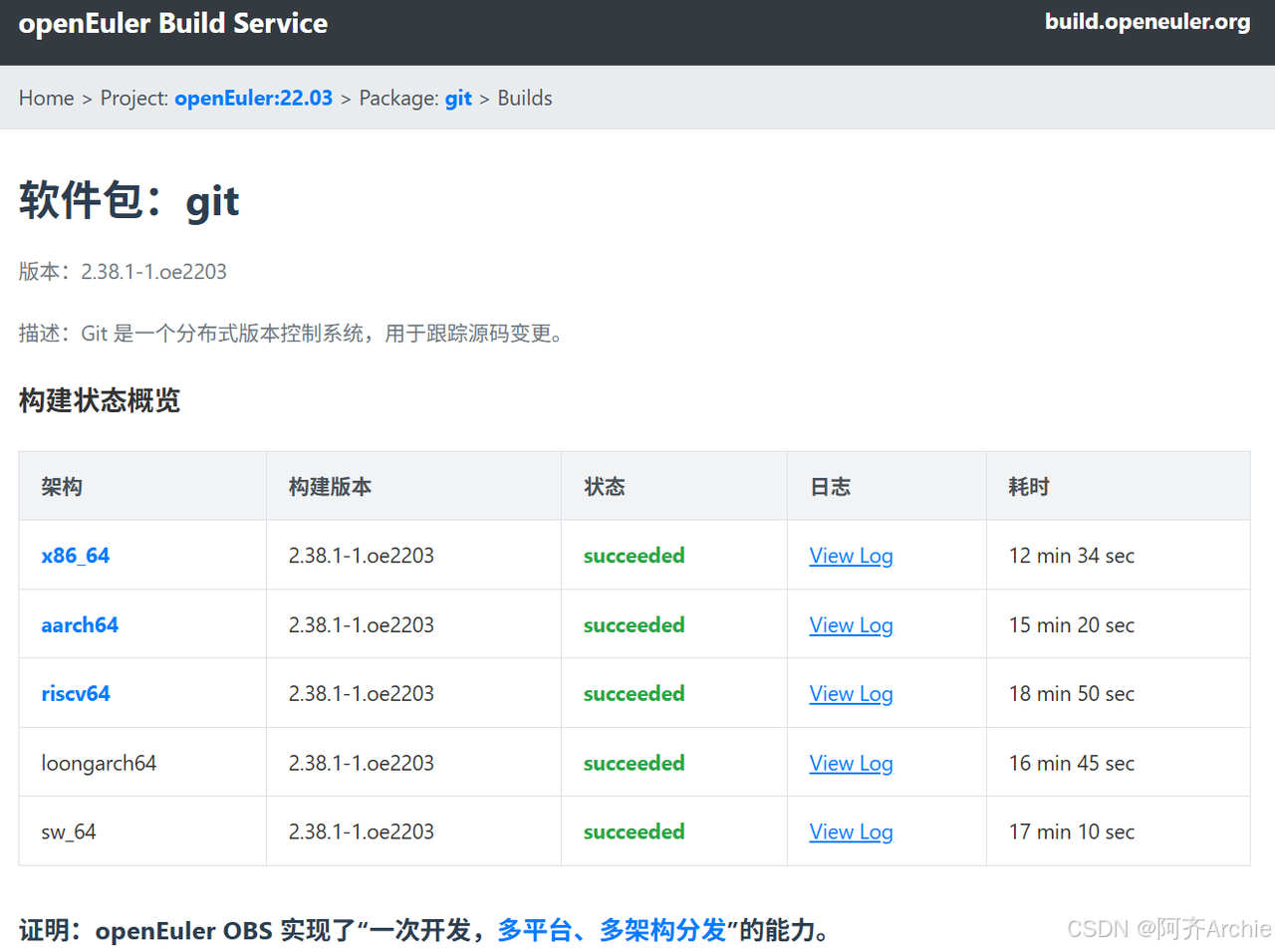Select the riscv64 row succeeded status
The image size is (1275, 950).
pyautogui.click(x=635, y=694)
